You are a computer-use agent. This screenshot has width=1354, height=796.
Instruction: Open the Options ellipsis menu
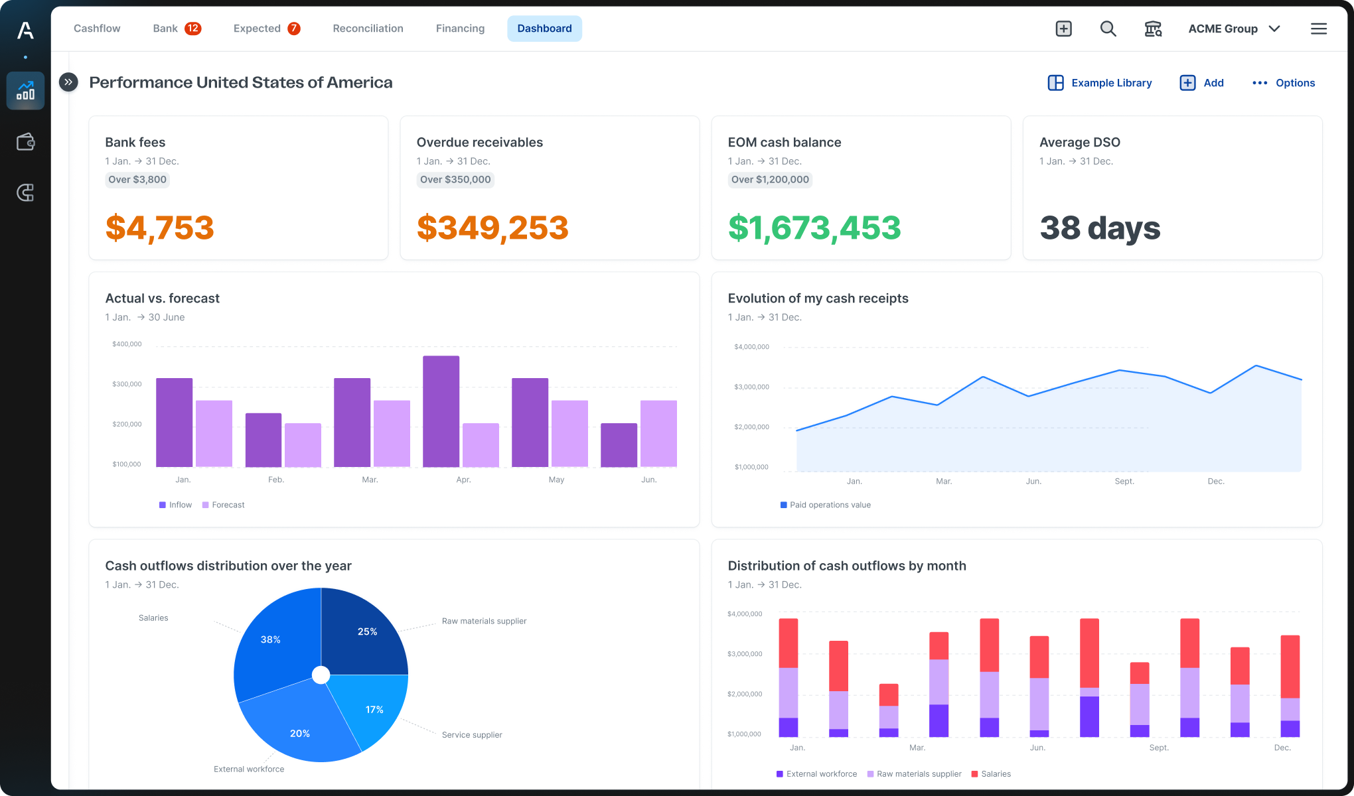[1284, 83]
